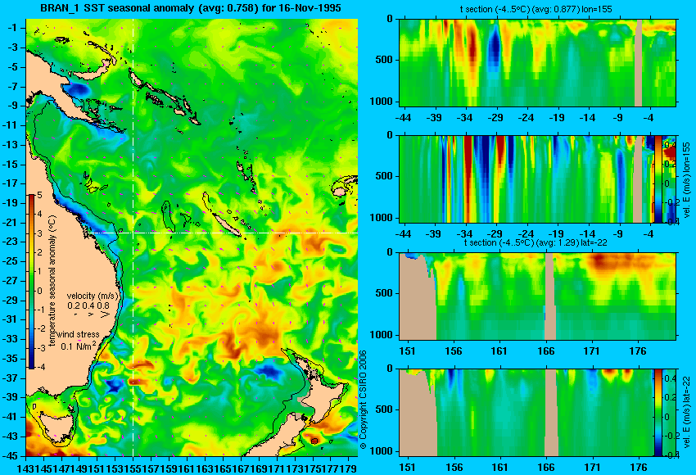Click the '-1' latitude label at the map's top
696x475 pixels.
click(x=13, y=28)
